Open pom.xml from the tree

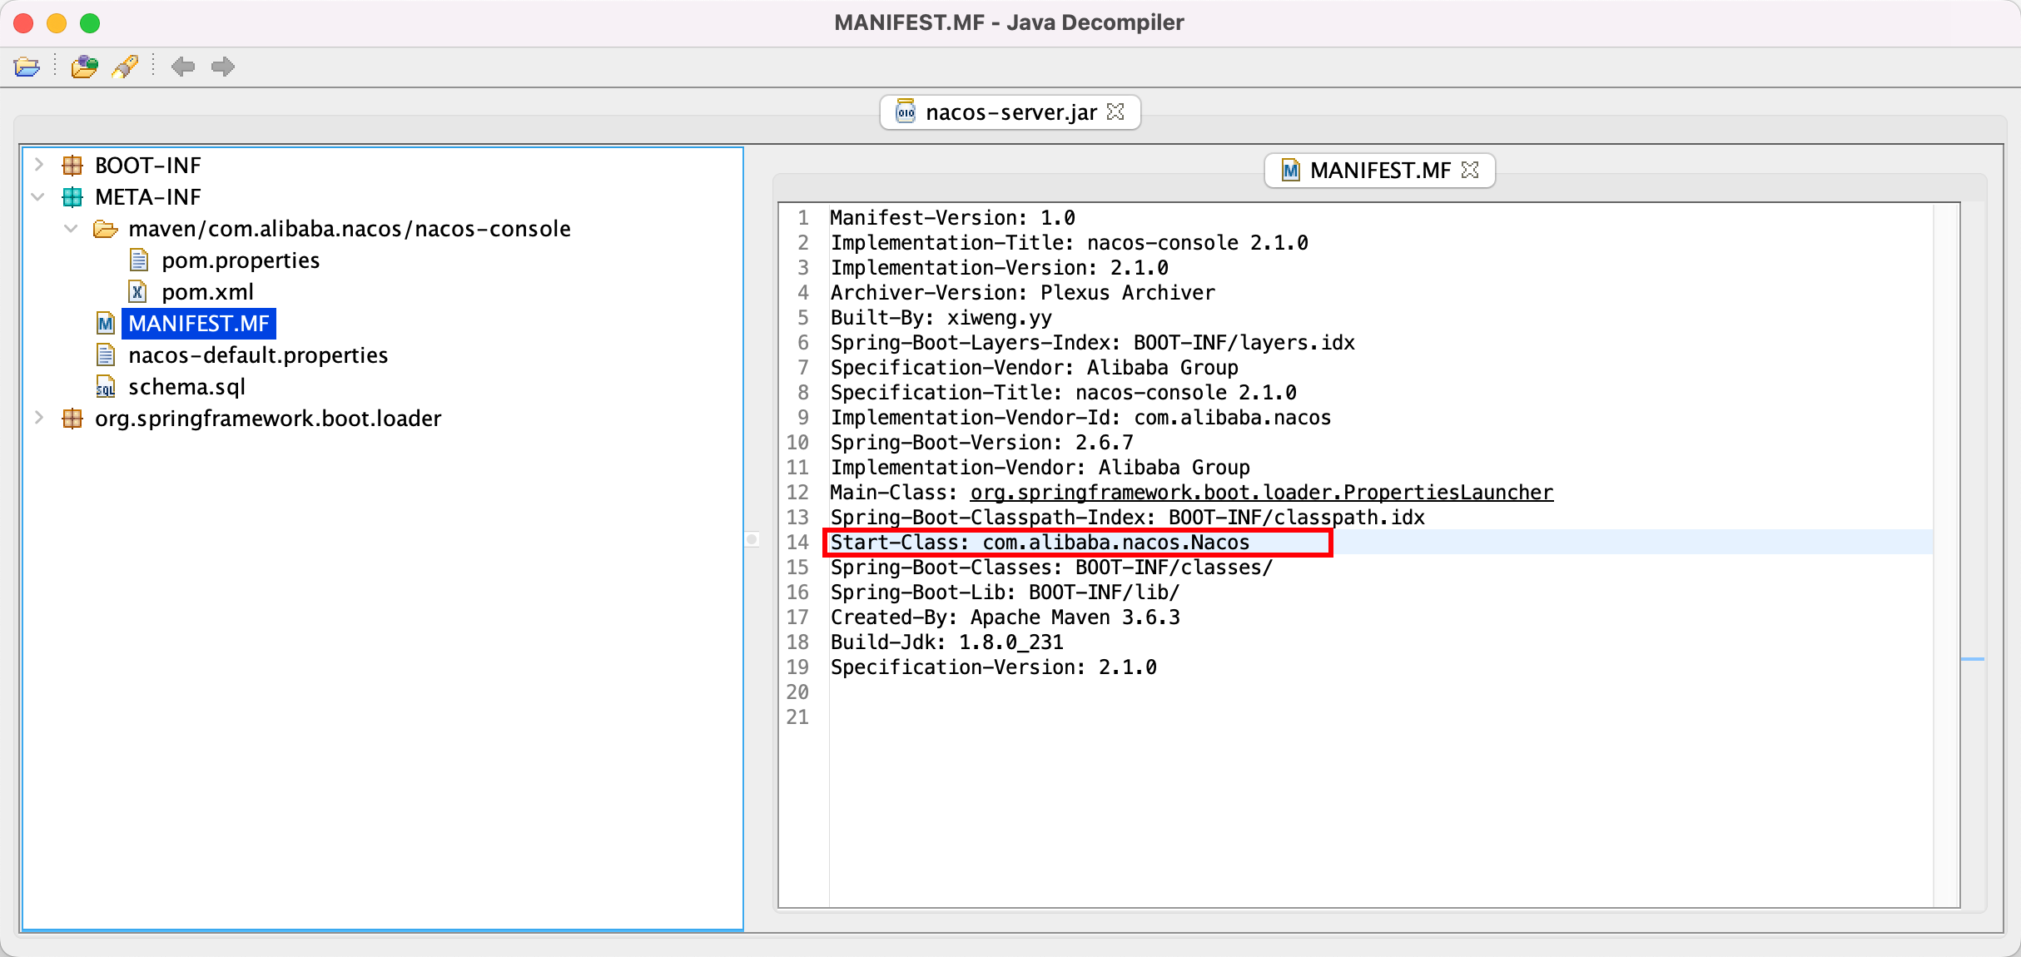[207, 292]
